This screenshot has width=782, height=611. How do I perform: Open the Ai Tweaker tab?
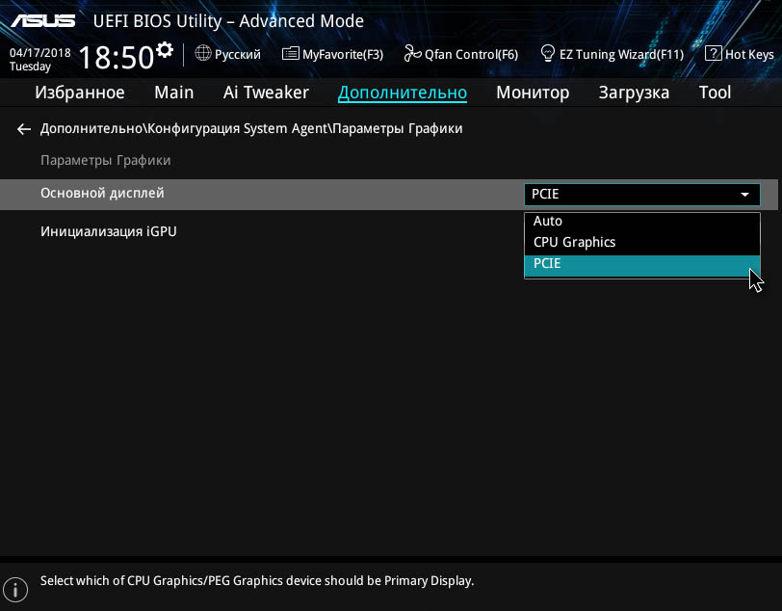266,93
